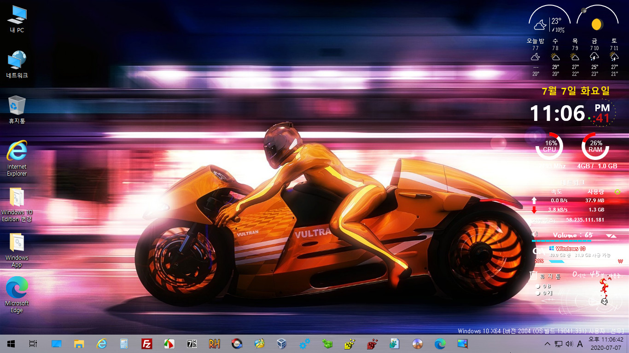Show hidden system tray icons
Screen dimensions: 629x353
tap(547, 344)
